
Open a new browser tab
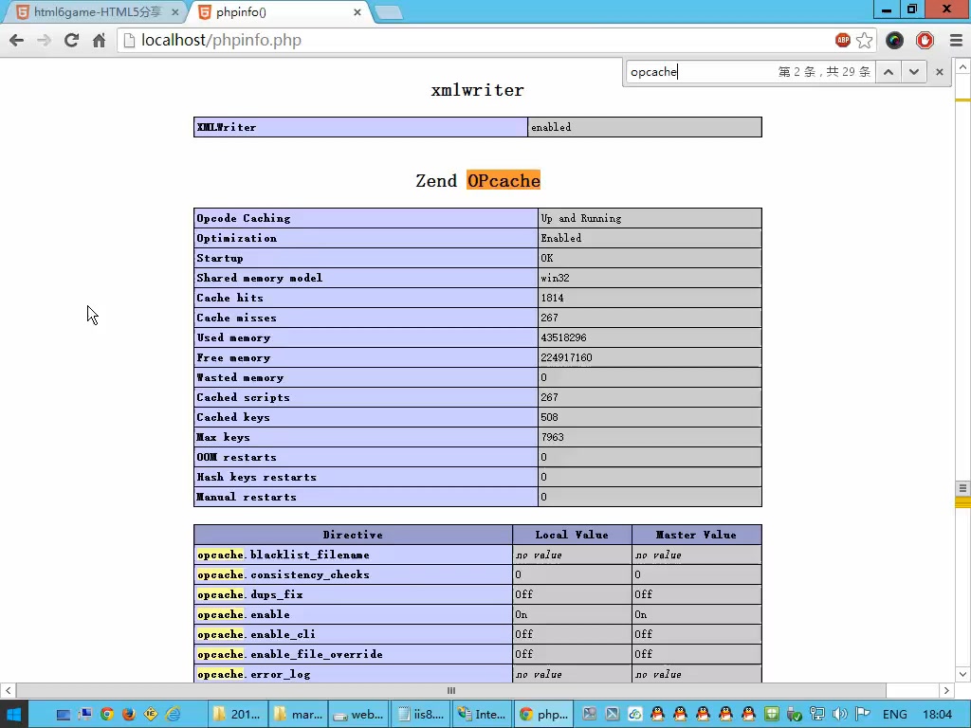point(389,12)
